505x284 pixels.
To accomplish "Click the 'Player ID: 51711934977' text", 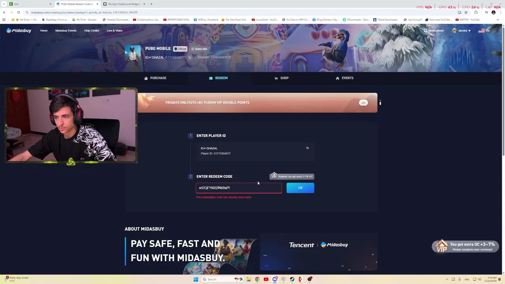I will [215, 153].
